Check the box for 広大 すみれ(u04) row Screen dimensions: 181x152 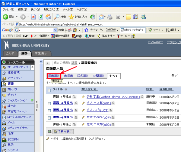[x=49, y=118]
